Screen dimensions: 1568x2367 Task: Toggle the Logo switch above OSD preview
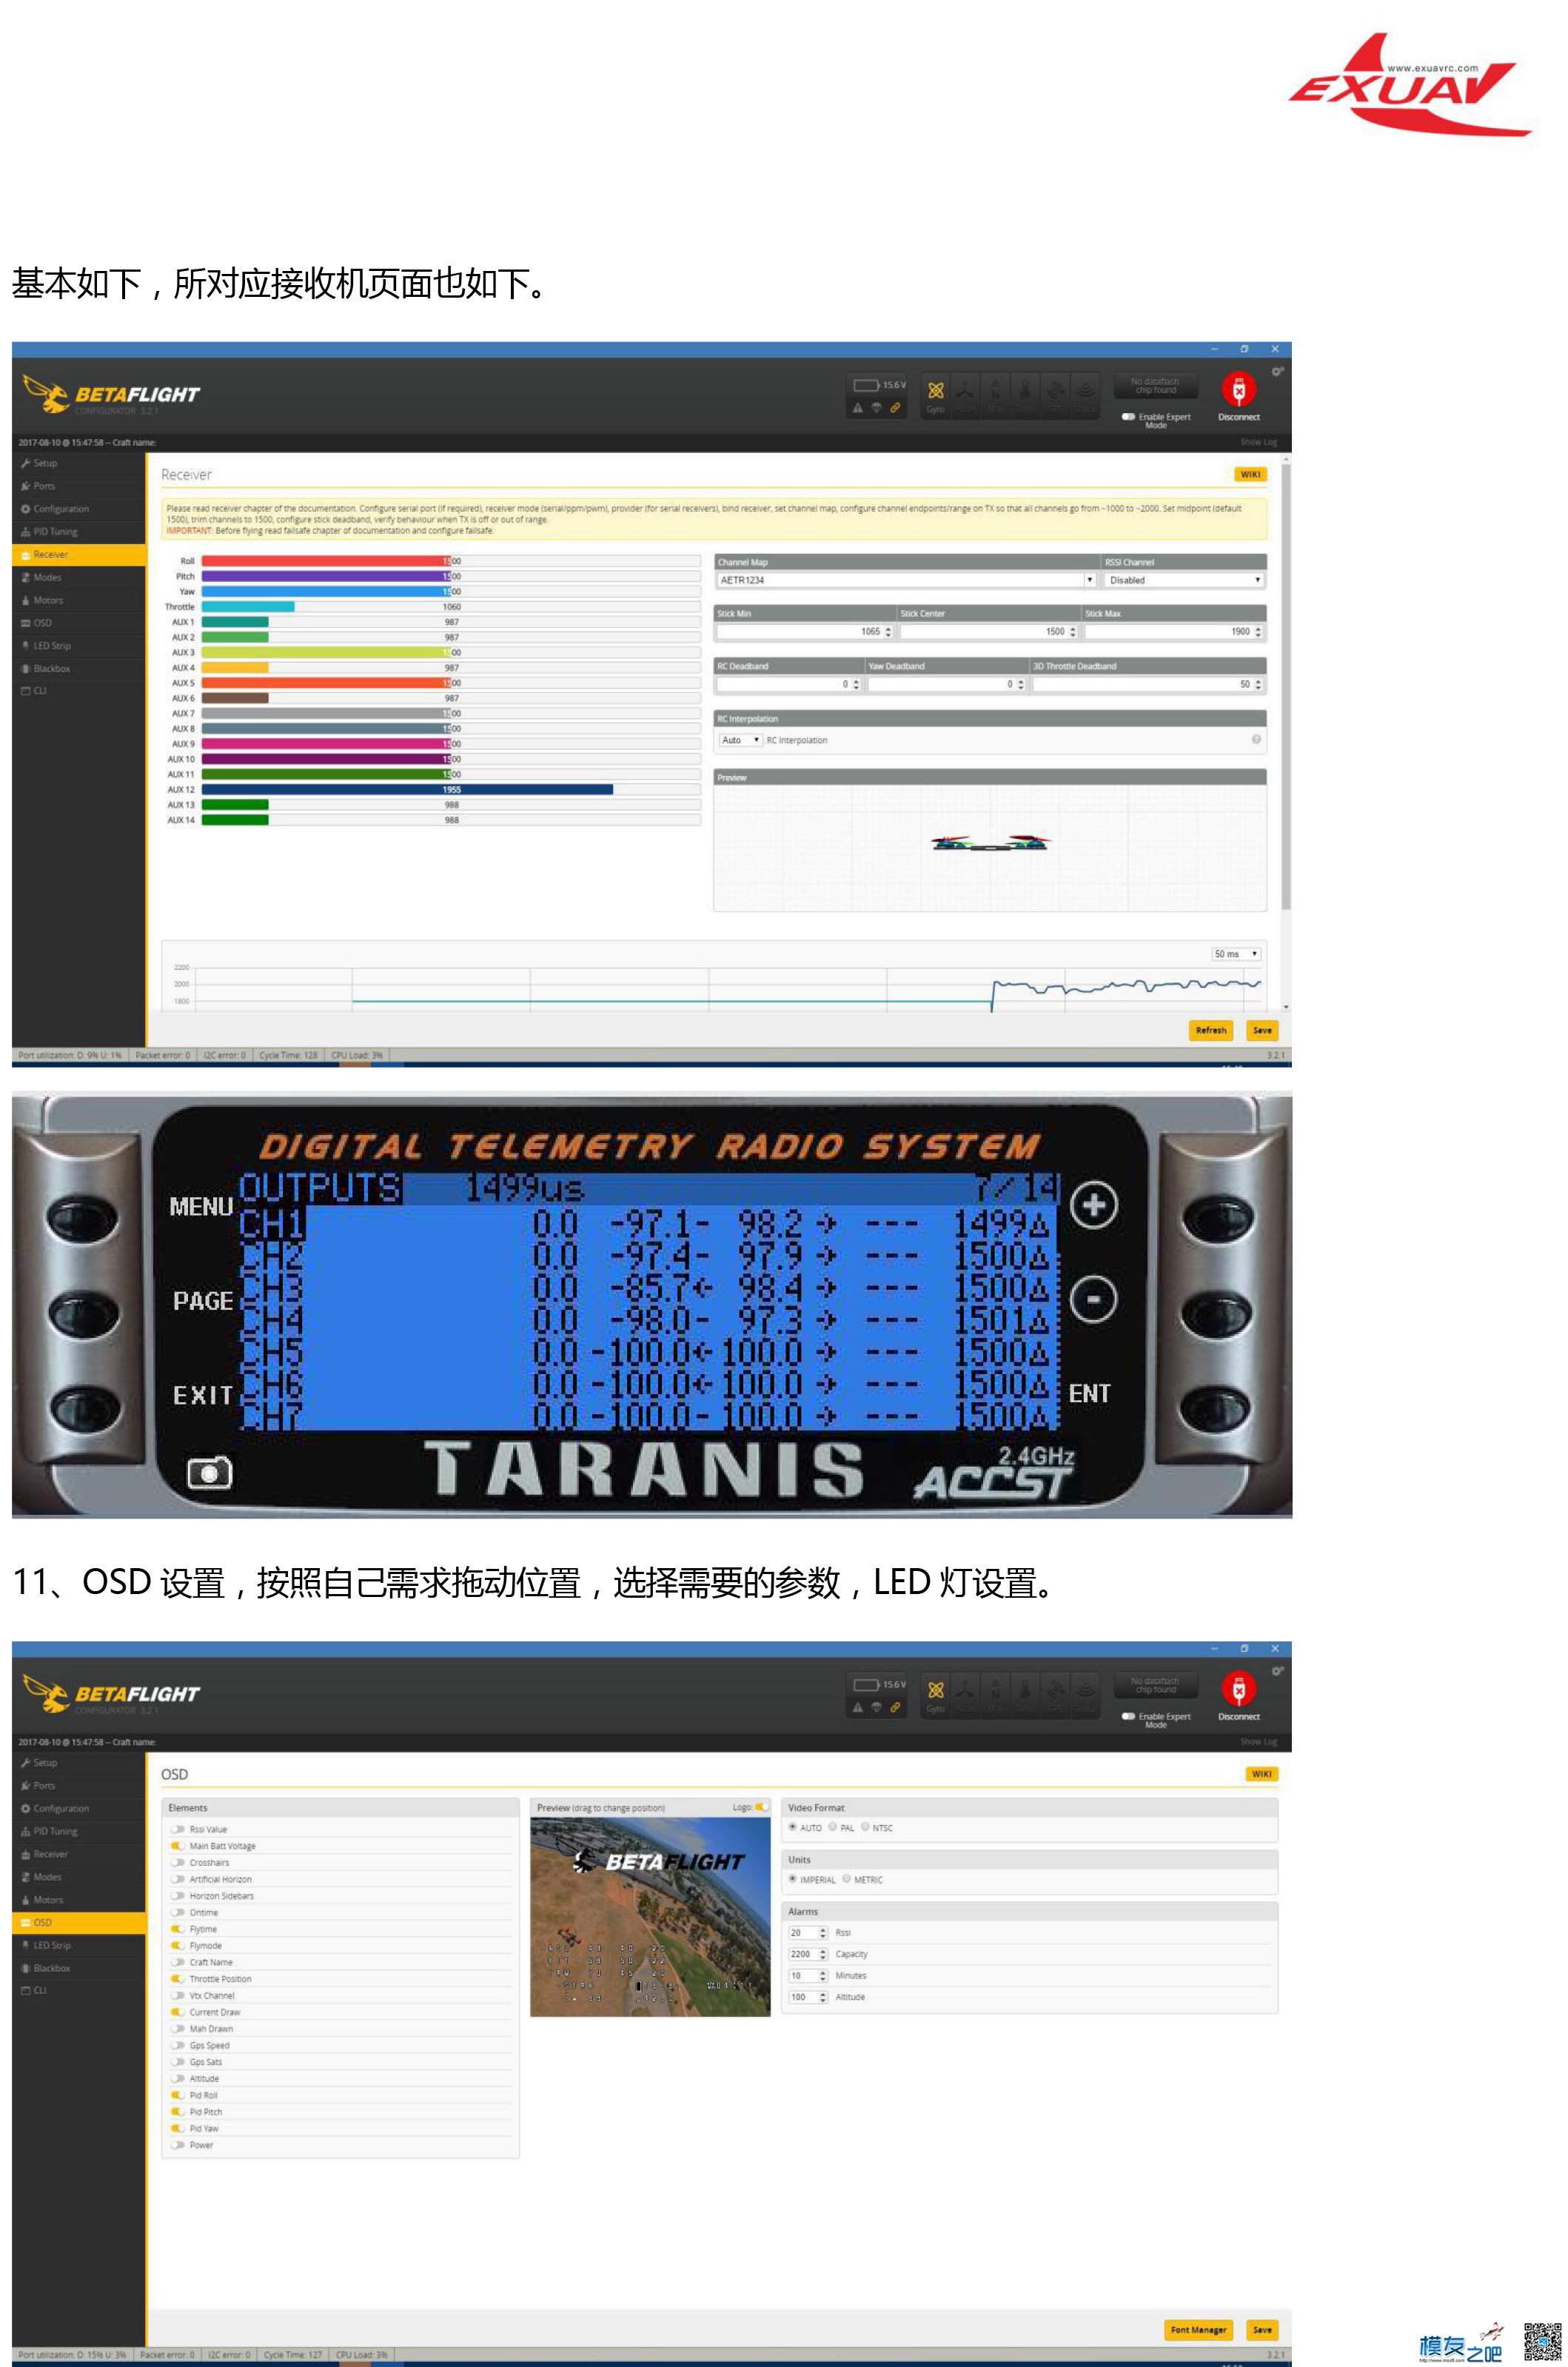[x=761, y=1807]
